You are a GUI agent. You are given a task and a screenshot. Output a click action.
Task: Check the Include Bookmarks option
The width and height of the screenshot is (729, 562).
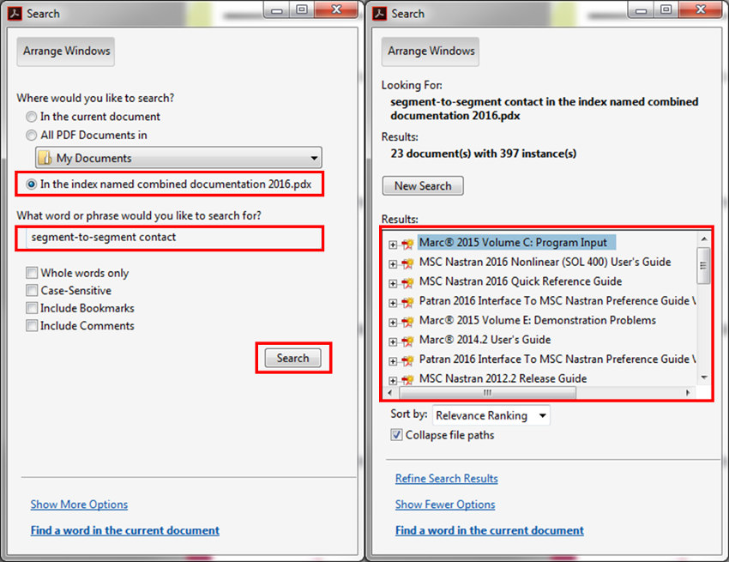click(x=32, y=308)
